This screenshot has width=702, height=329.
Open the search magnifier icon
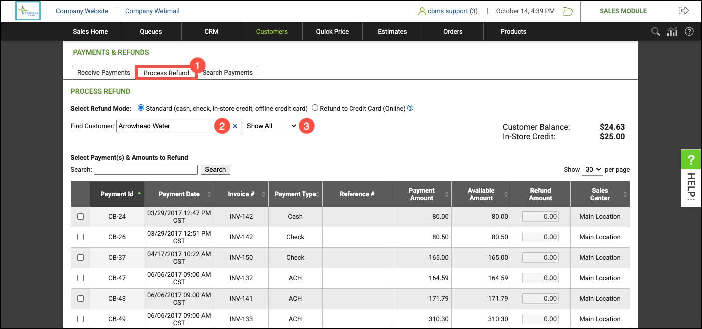(656, 31)
